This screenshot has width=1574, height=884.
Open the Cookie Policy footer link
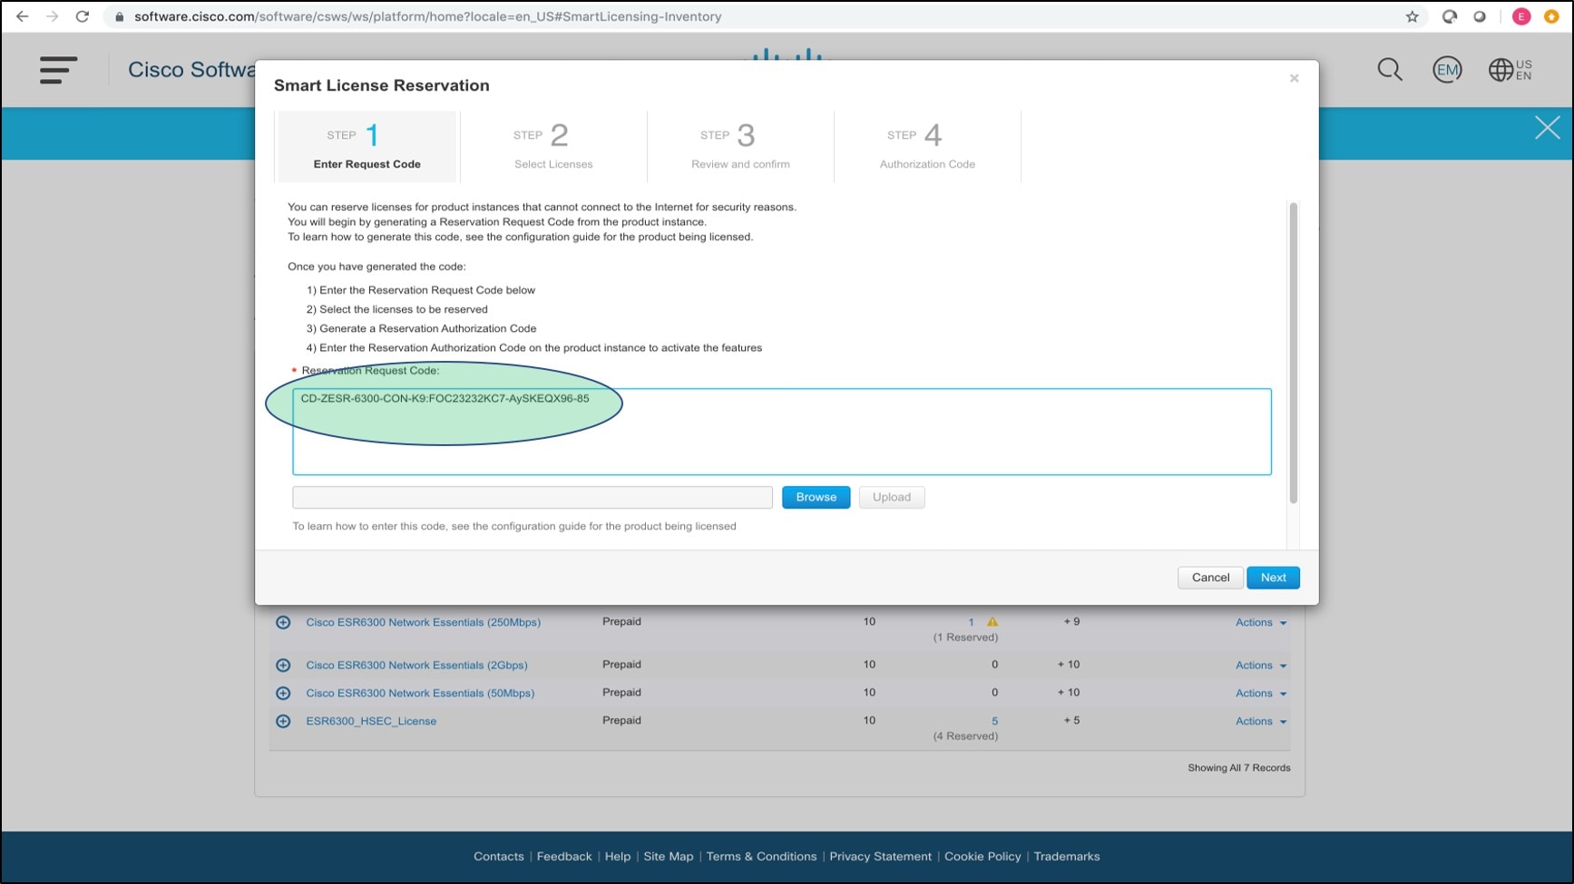coord(983,857)
